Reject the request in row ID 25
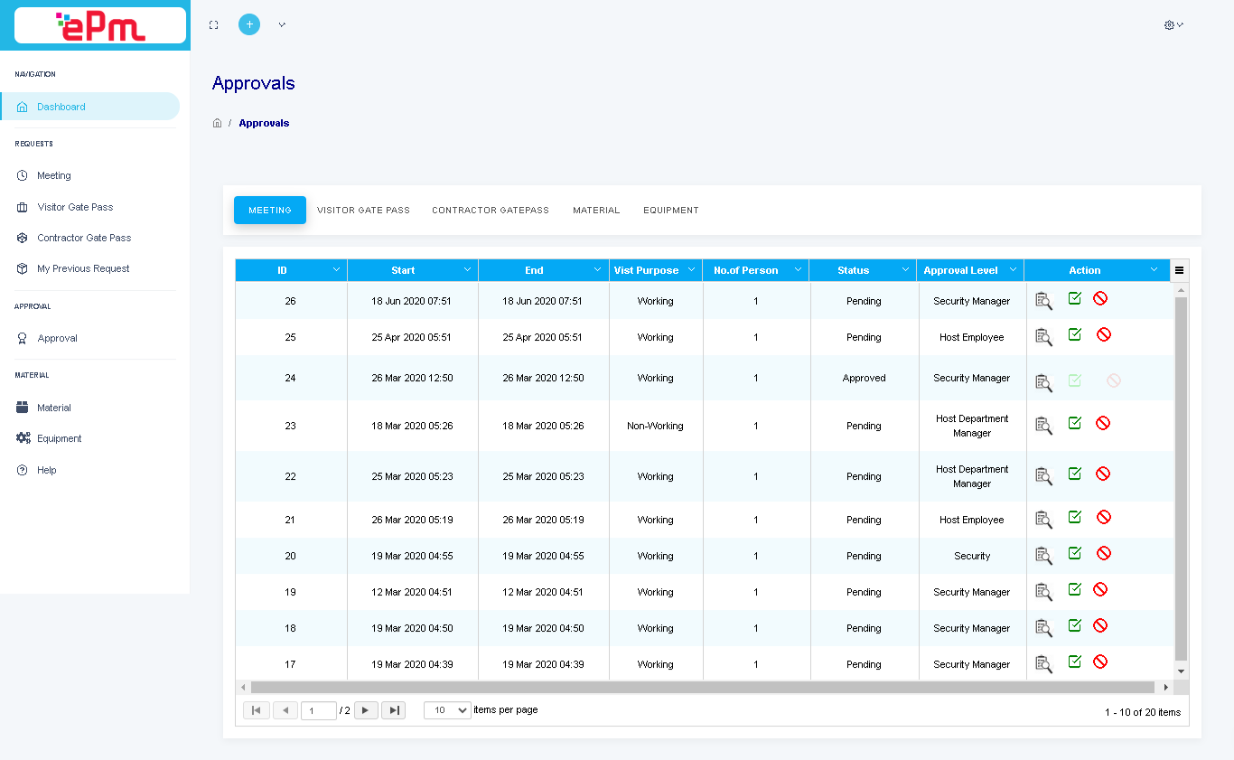The image size is (1234, 760). 1104,334
